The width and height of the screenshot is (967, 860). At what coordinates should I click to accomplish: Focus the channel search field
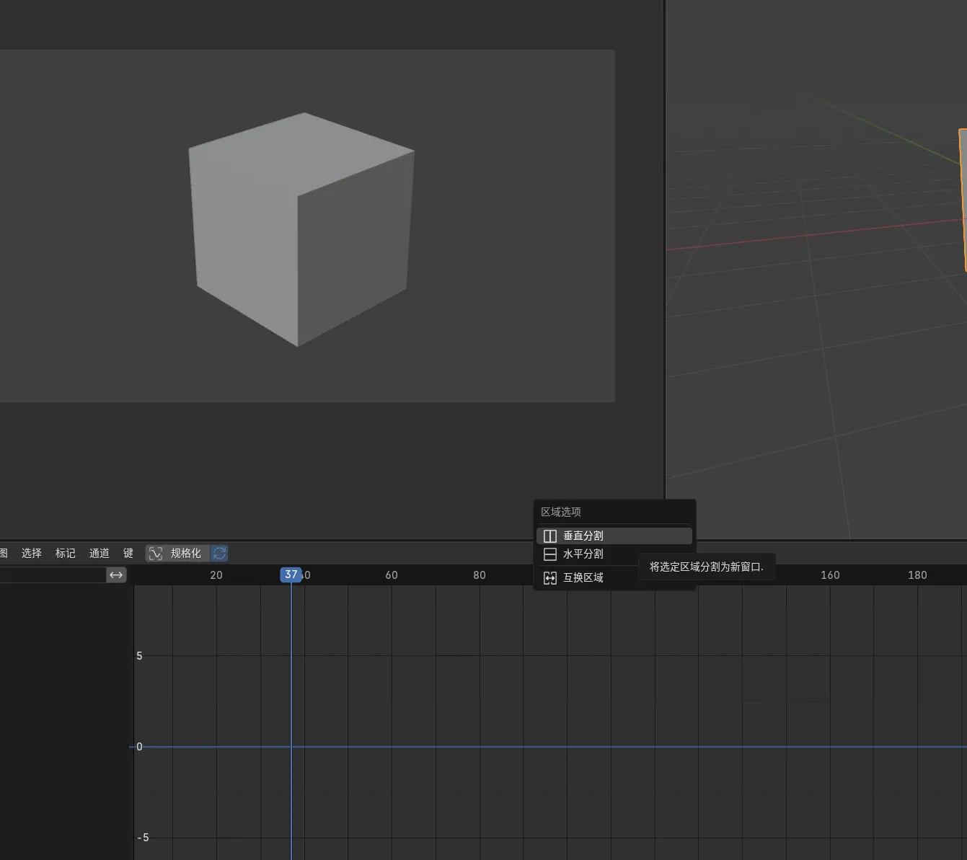tap(53, 575)
